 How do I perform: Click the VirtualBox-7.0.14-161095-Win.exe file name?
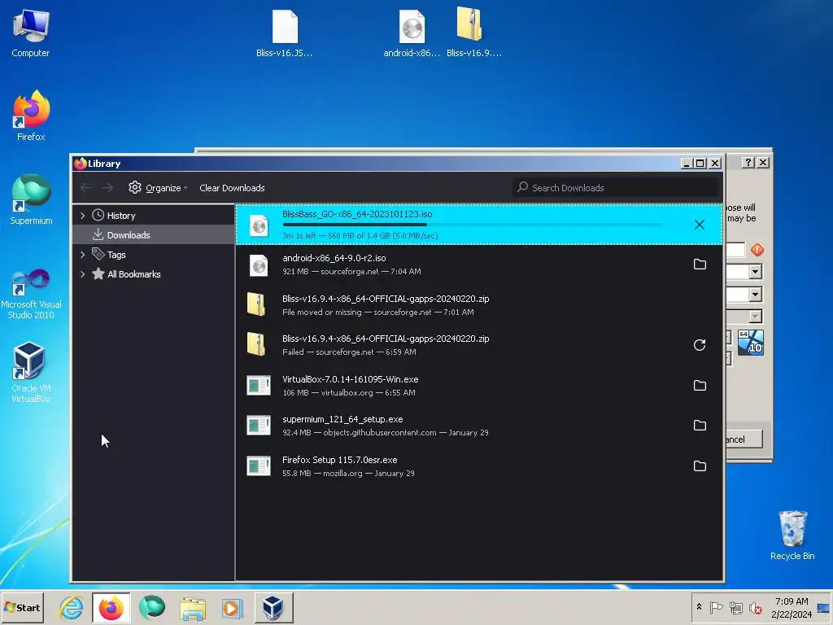point(350,379)
